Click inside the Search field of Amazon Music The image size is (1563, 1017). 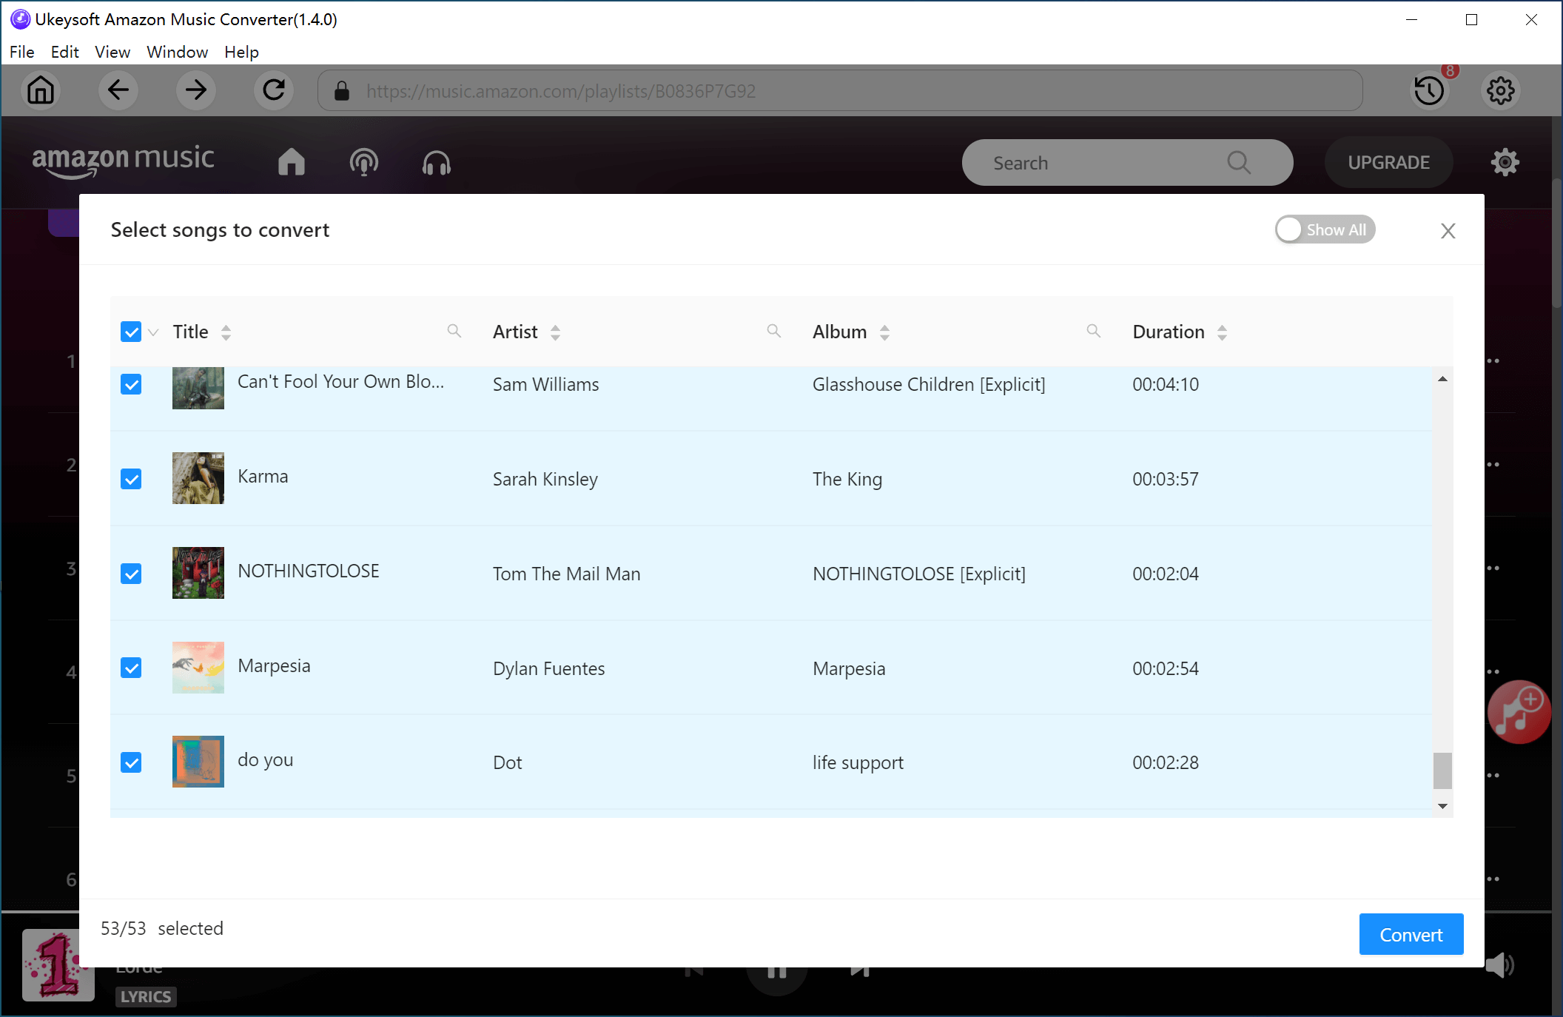pos(1095,162)
